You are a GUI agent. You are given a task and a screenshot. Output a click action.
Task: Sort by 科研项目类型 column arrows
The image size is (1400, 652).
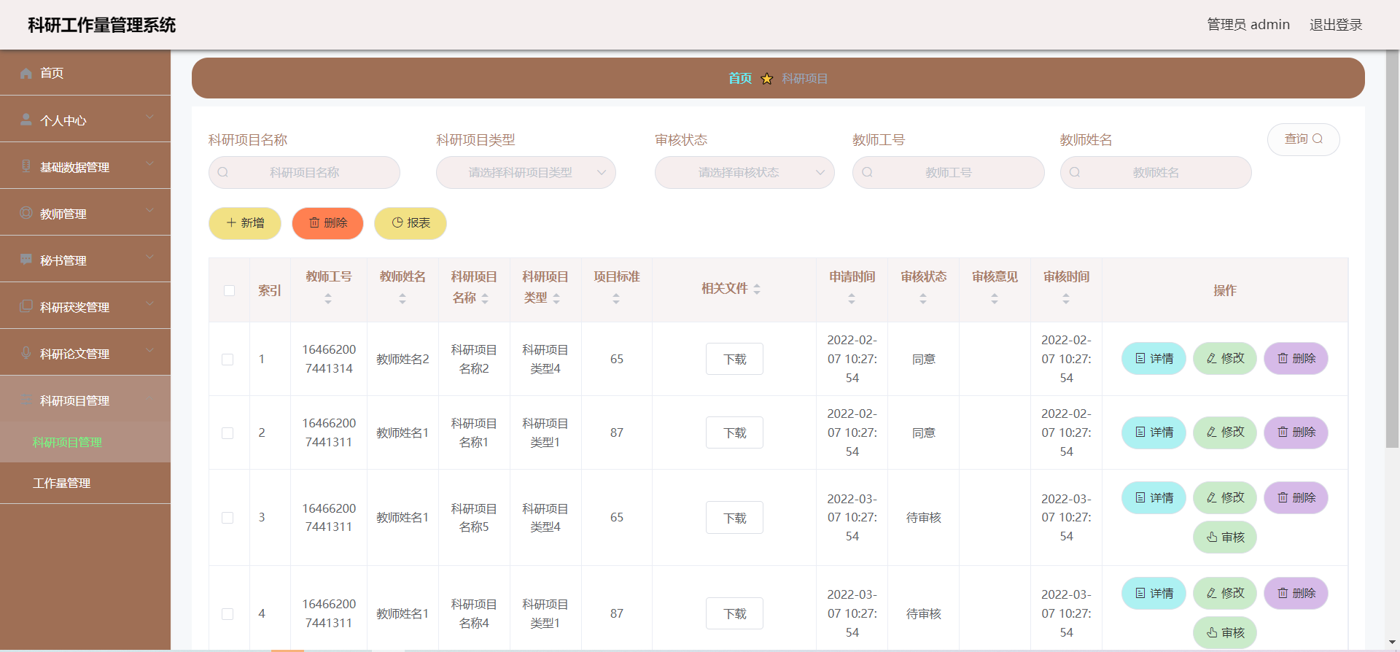556,299
